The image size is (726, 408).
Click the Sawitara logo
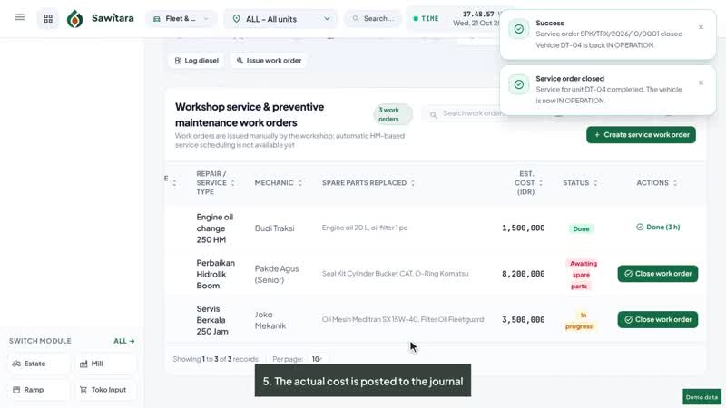point(101,18)
